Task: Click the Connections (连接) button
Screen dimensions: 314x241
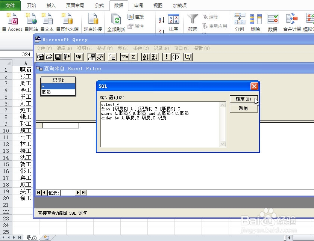Action: point(136,17)
